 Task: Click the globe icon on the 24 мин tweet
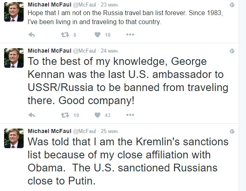232,51
